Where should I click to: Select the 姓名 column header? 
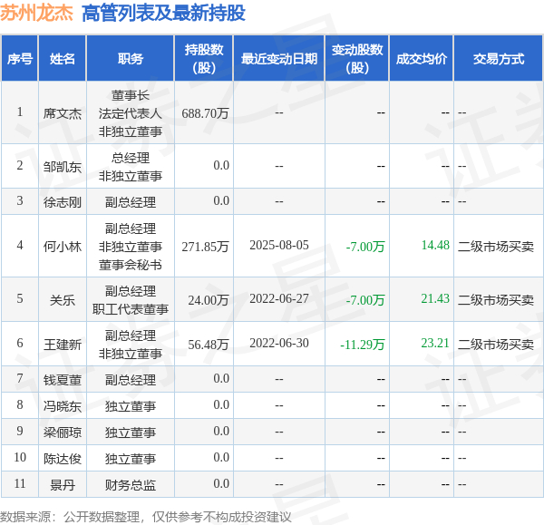(x=63, y=59)
